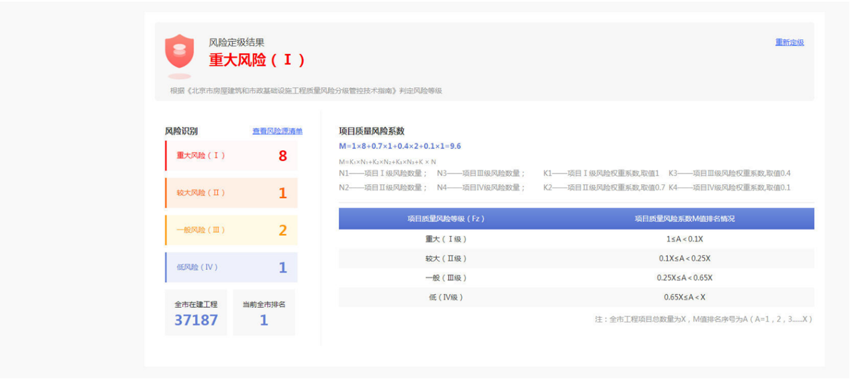Click the 项目质量风险系数M值排名情况 column header

pyautogui.click(x=684, y=219)
